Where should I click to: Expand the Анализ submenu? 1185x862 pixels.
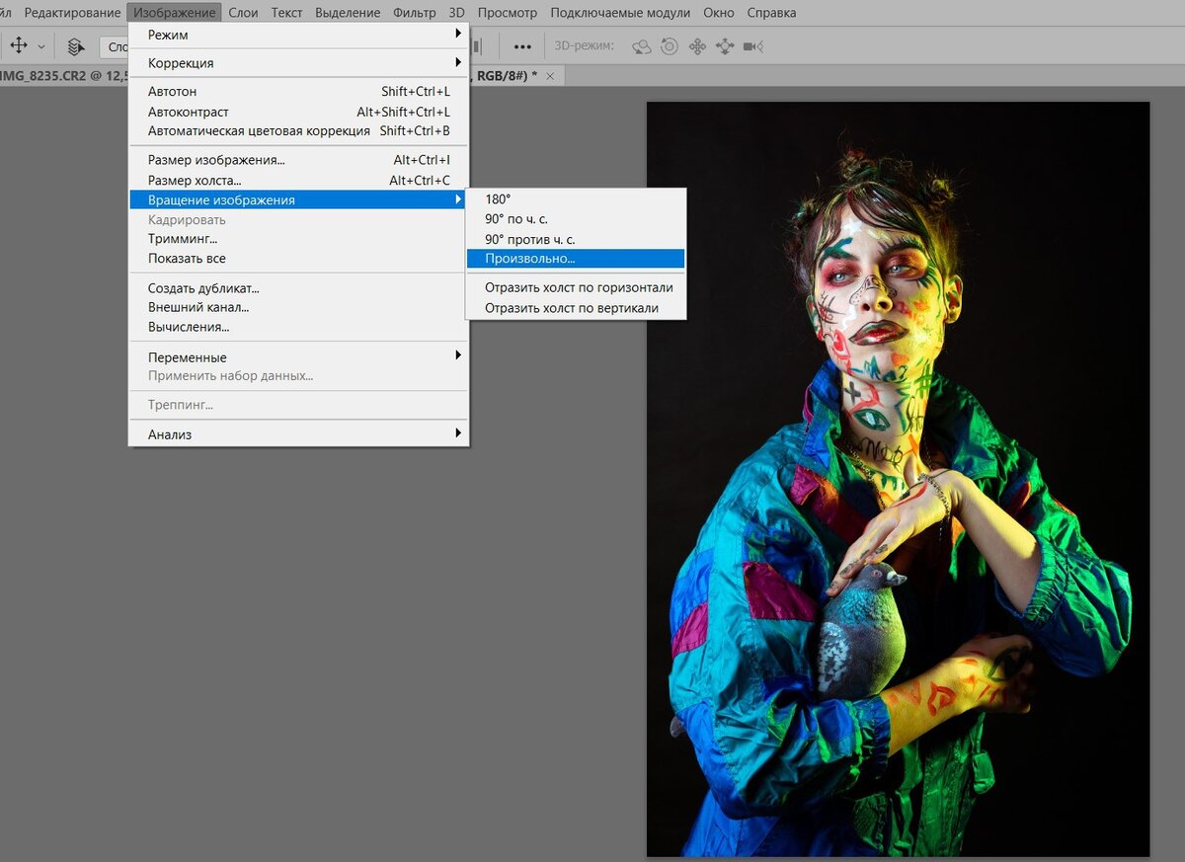point(299,434)
